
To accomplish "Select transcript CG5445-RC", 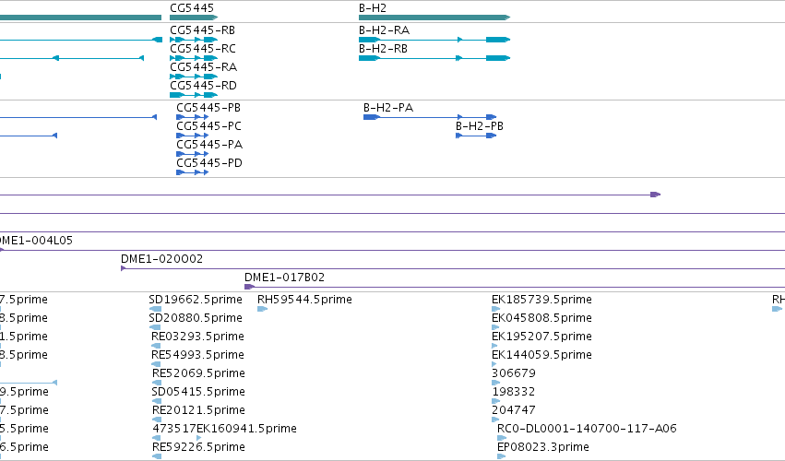I will pos(203,49).
